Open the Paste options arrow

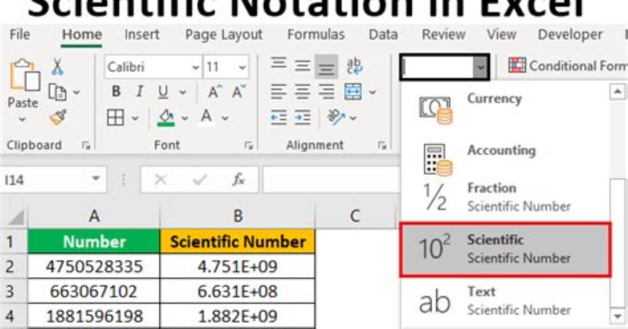point(23,119)
